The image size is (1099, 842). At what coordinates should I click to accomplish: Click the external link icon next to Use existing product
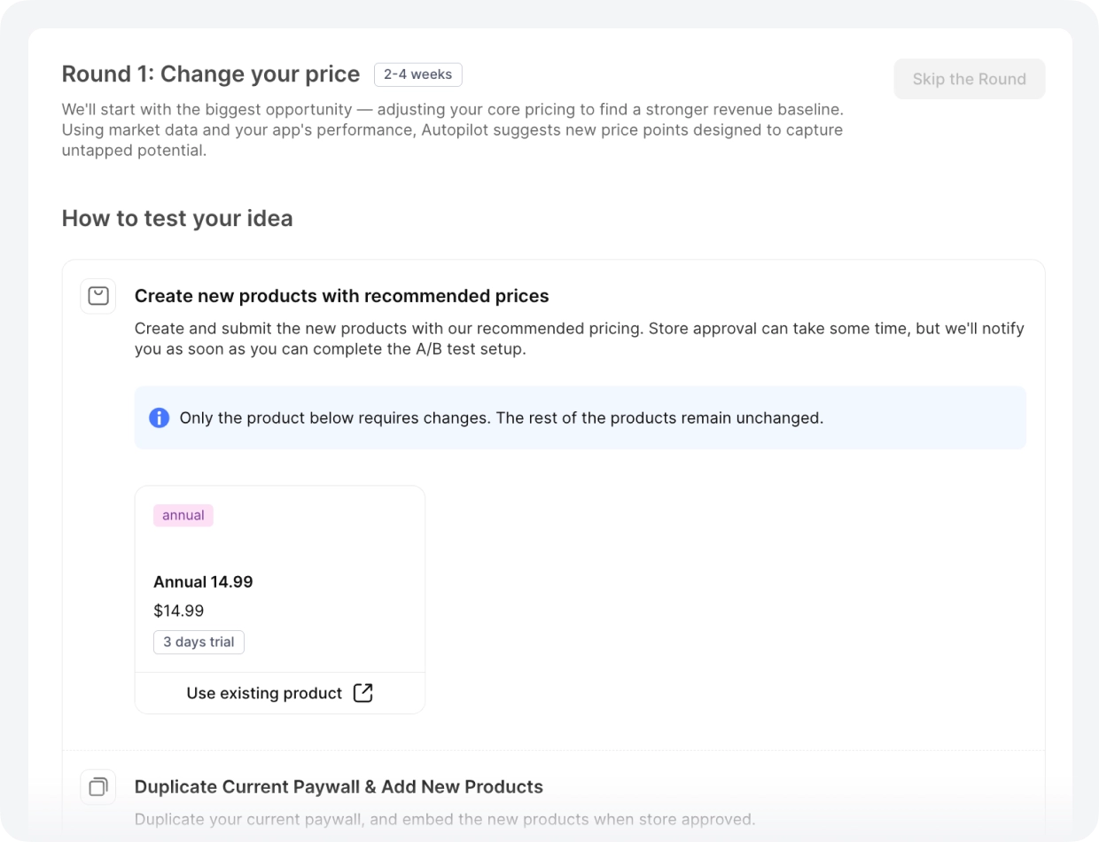(x=362, y=693)
